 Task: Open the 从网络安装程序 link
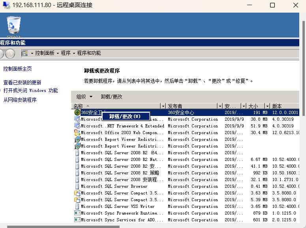point(20,100)
